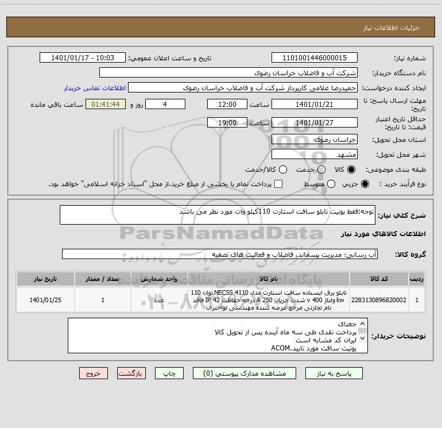Click the شماره نیاز label

[x=410, y=59]
